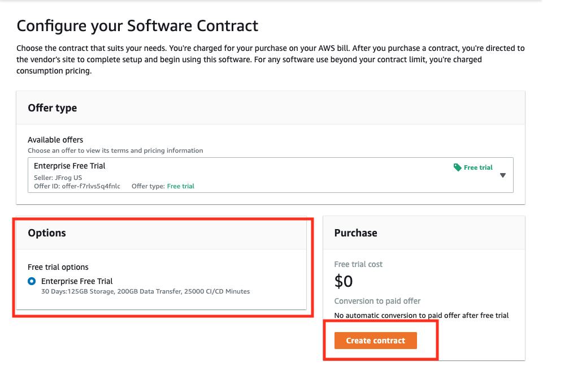This screenshot has height=366, width=569.
Task: Select the Enterprise Free Trial radio button
Action: (32, 281)
